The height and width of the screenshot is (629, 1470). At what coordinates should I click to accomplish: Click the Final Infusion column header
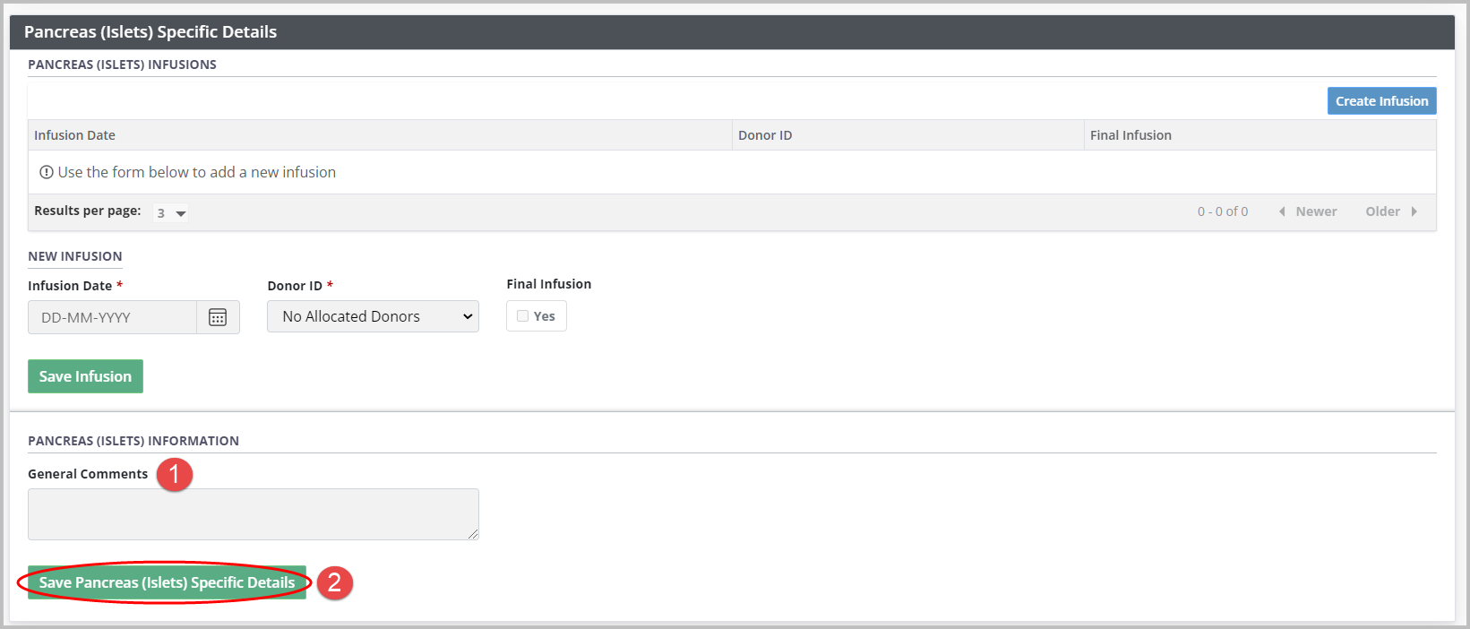pos(1130,135)
